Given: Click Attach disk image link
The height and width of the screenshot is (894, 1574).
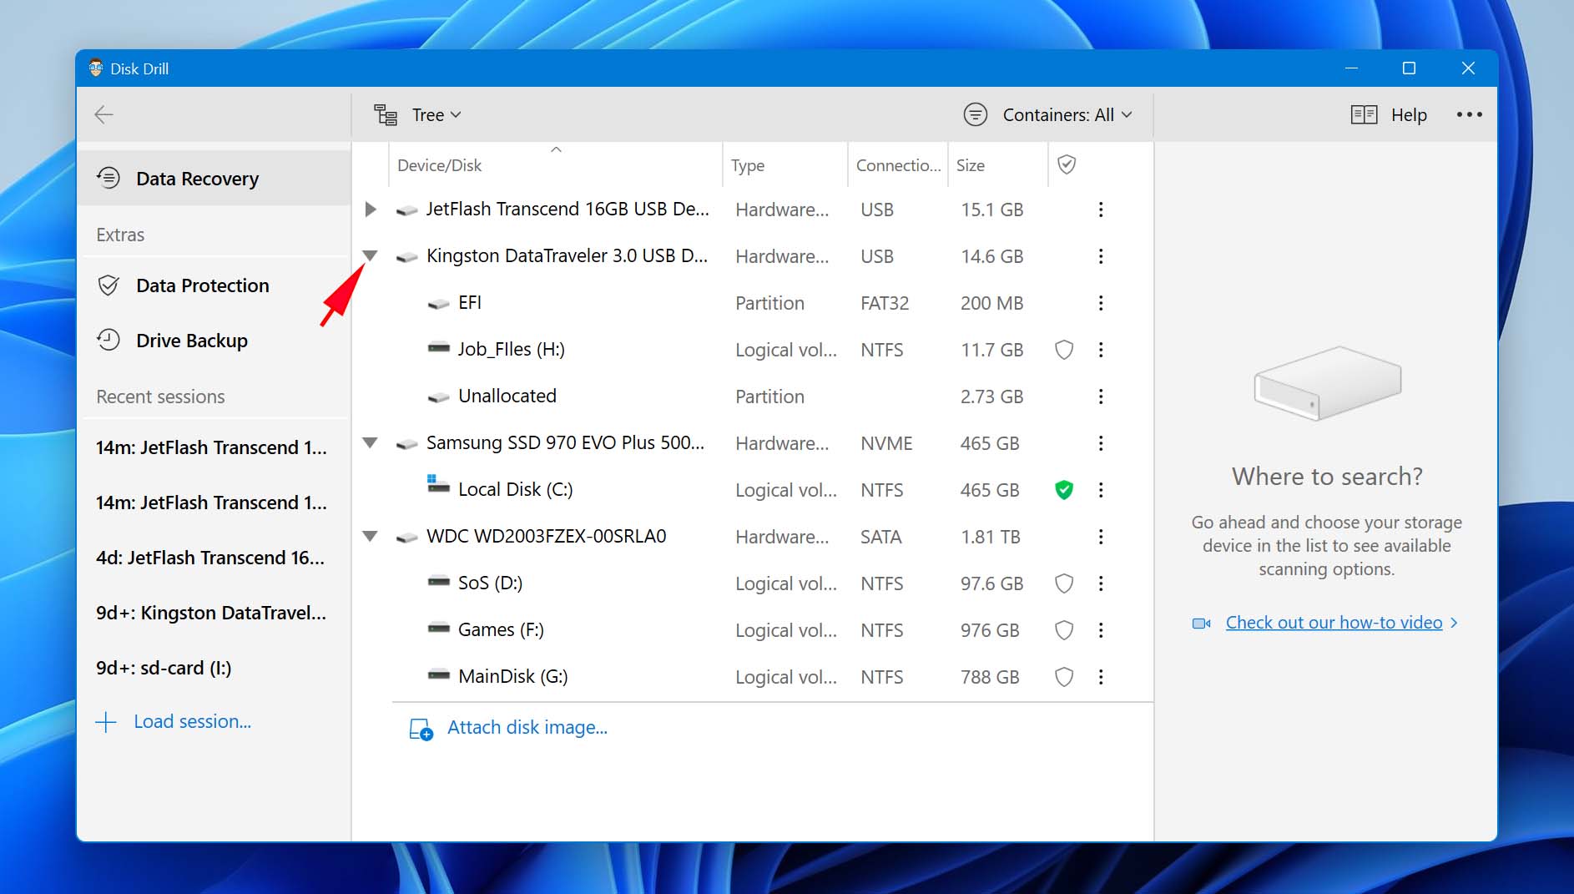Looking at the screenshot, I should (x=527, y=728).
